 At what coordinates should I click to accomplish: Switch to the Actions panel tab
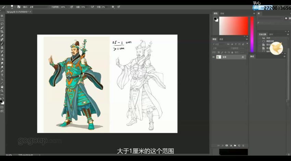[x=271, y=34]
